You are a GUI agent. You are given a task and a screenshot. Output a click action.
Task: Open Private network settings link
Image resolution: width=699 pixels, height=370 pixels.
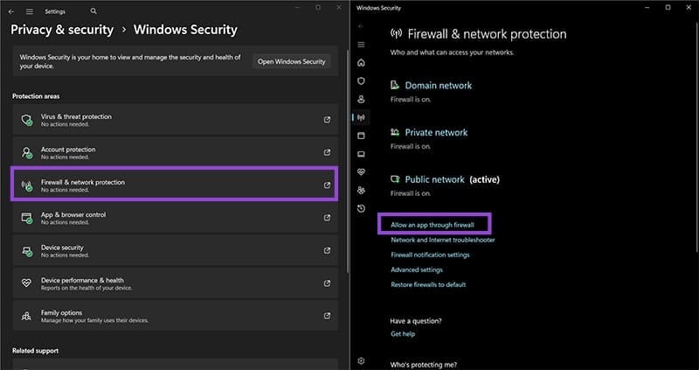click(x=436, y=133)
